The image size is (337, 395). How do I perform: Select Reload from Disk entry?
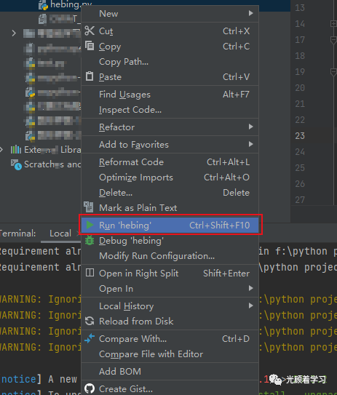[x=170, y=322]
